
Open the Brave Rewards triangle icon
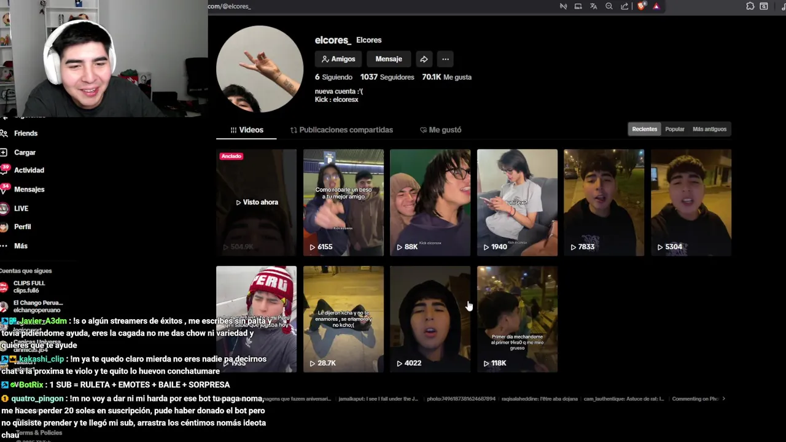coord(656,6)
